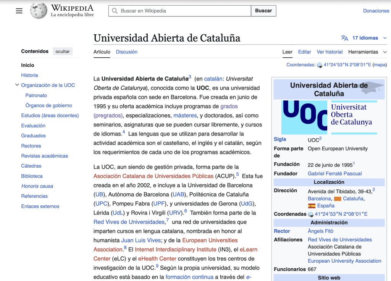The height and width of the screenshot is (281, 391).
Task: Open the eHealth Center link
Action: click(157, 259)
